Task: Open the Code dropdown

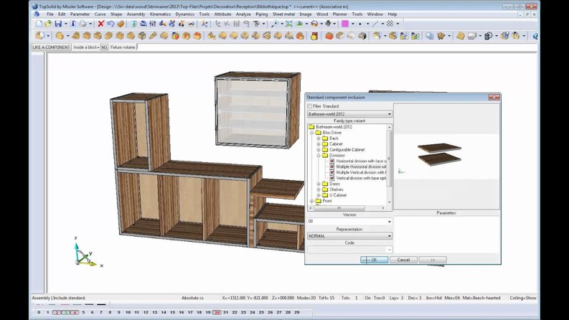Action: tap(349, 250)
